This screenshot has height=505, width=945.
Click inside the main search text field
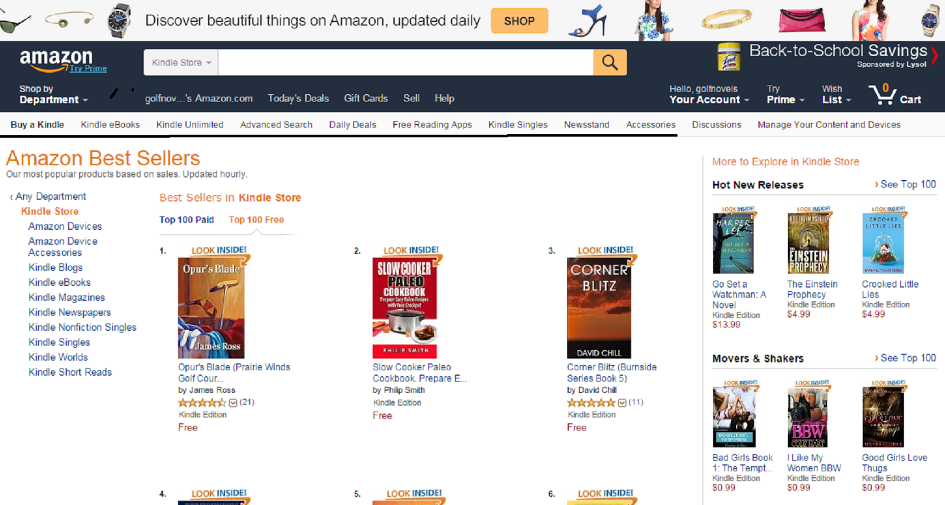(406, 62)
